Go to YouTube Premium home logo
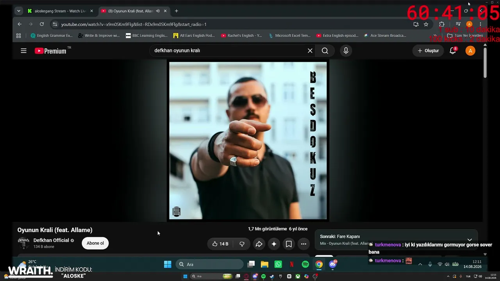Image resolution: width=500 pixels, height=281 pixels. coord(51,51)
